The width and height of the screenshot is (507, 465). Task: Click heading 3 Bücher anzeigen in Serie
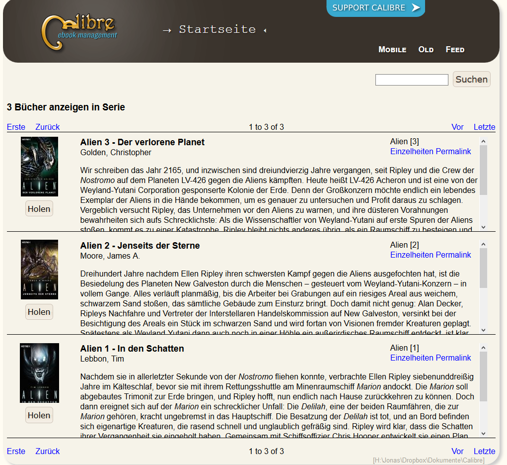click(x=66, y=107)
